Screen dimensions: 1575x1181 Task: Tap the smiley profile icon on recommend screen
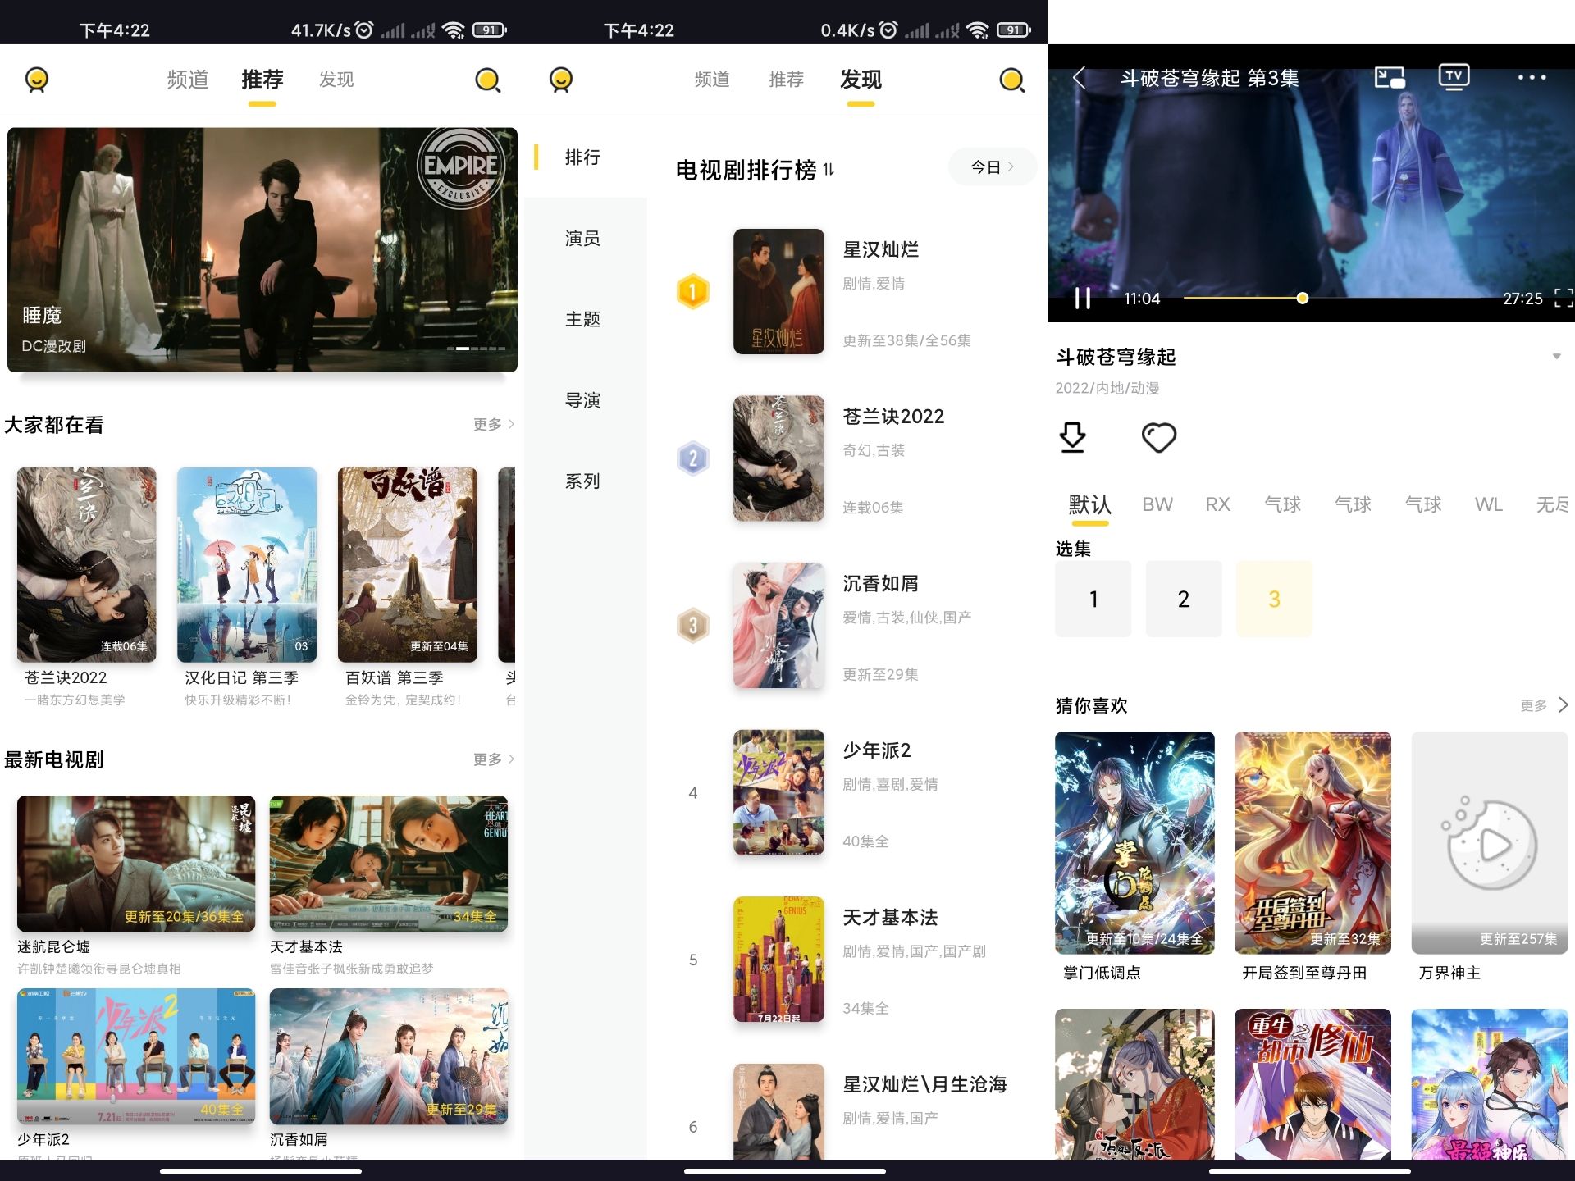[x=37, y=80]
